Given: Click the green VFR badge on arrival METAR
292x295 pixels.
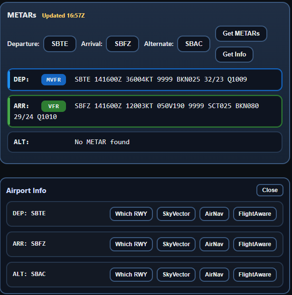Looking at the screenshot, I should click(x=54, y=106).
